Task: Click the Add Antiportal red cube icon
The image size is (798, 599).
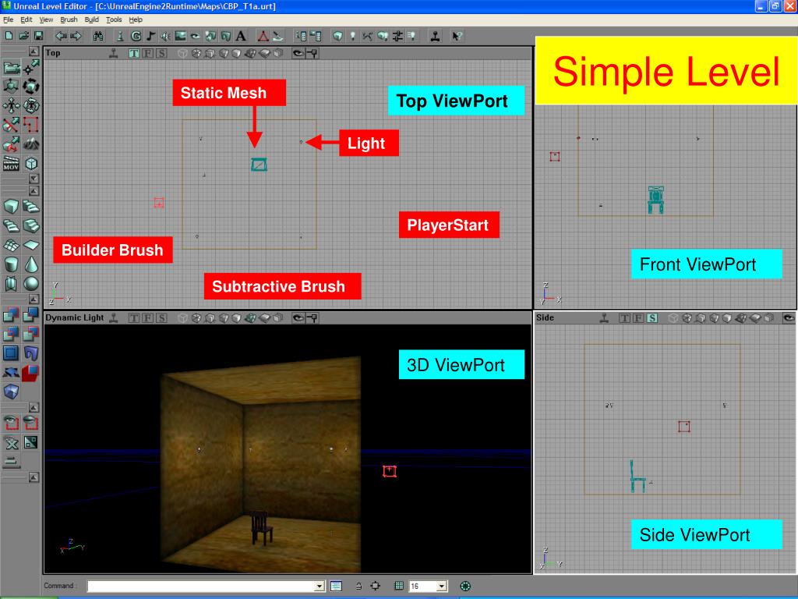Action: coord(31,373)
